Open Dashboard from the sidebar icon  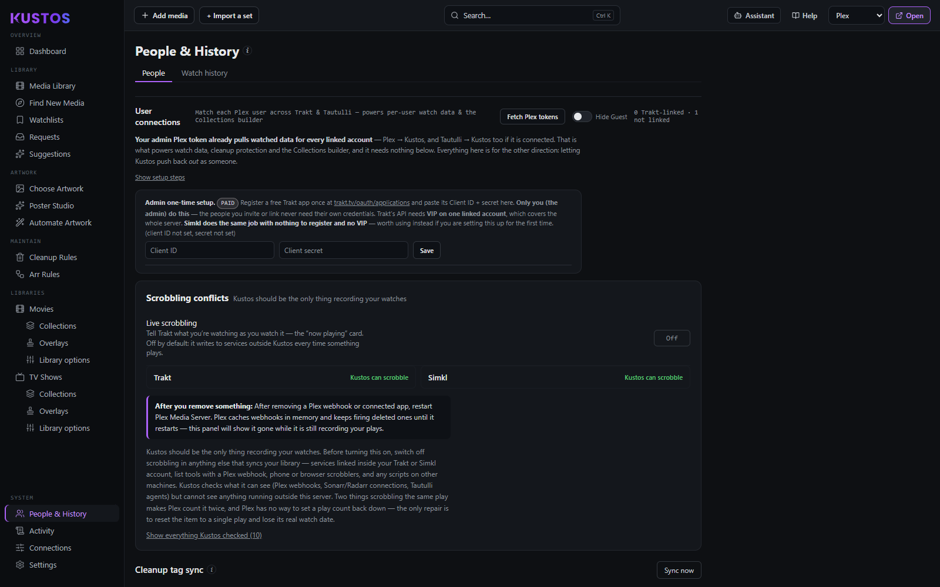tap(20, 51)
